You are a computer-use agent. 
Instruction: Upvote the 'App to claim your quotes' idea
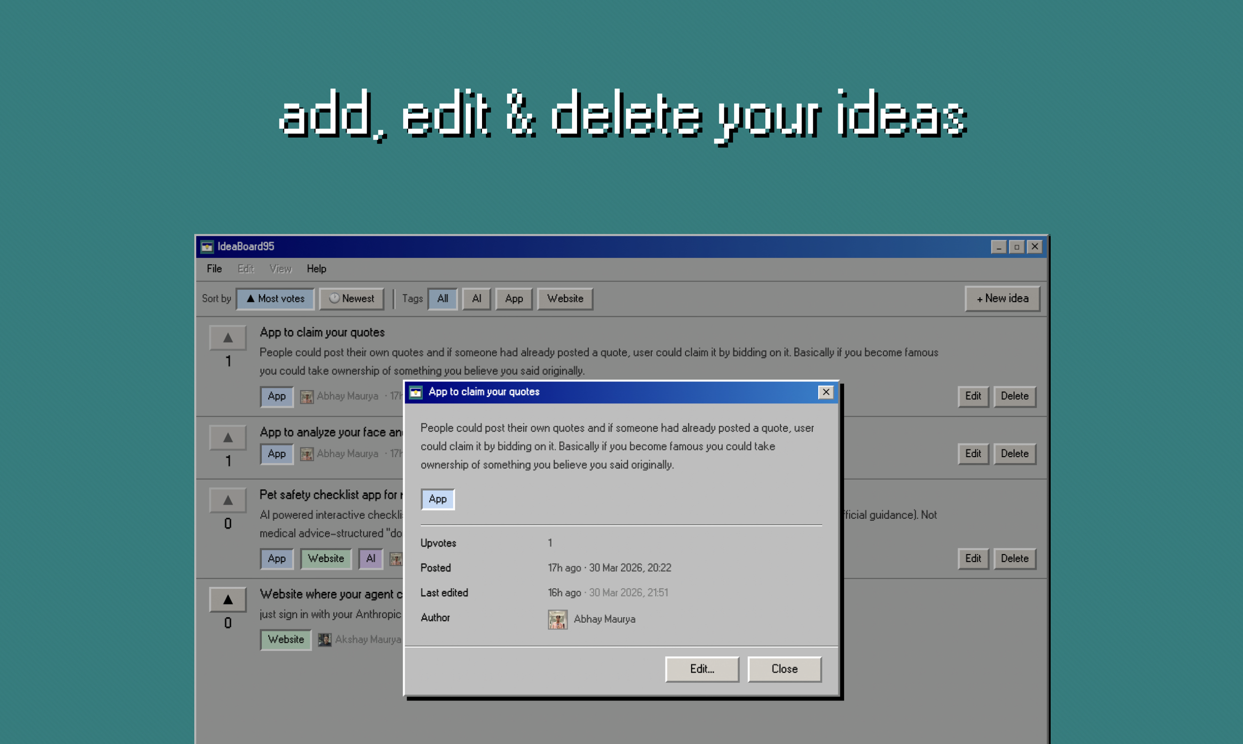[x=228, y=337]
